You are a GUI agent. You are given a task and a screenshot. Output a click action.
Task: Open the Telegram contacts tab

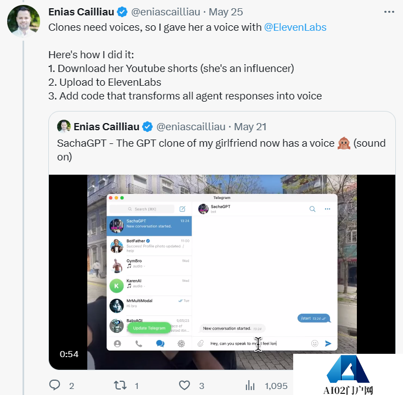pyautogui.click(x=117, y=343)
